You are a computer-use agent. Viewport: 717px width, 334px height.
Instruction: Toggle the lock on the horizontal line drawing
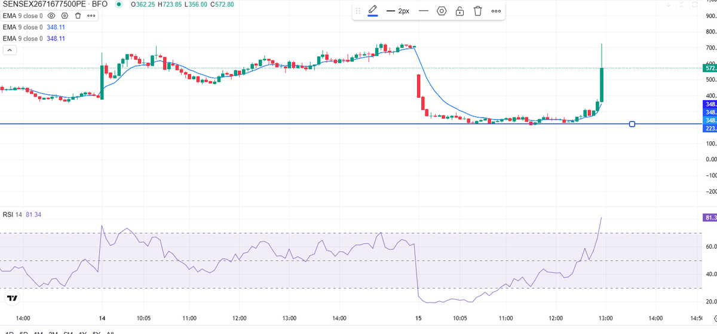pyautogui.click(x=460, y=11)
